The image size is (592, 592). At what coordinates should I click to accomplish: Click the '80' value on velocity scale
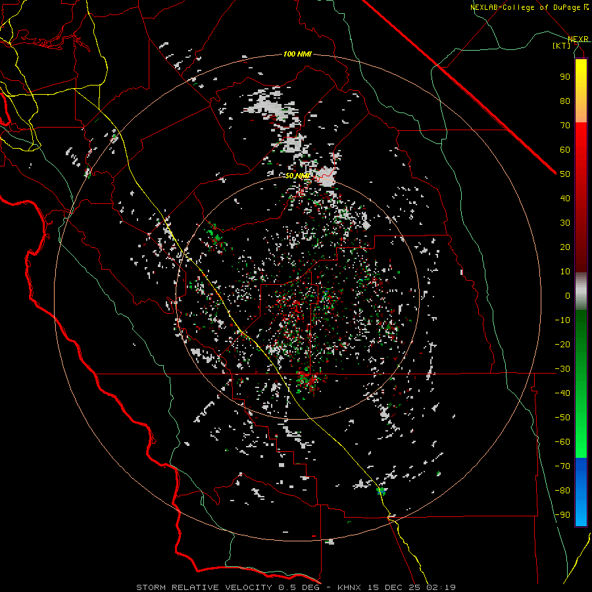tap(565, 101)
